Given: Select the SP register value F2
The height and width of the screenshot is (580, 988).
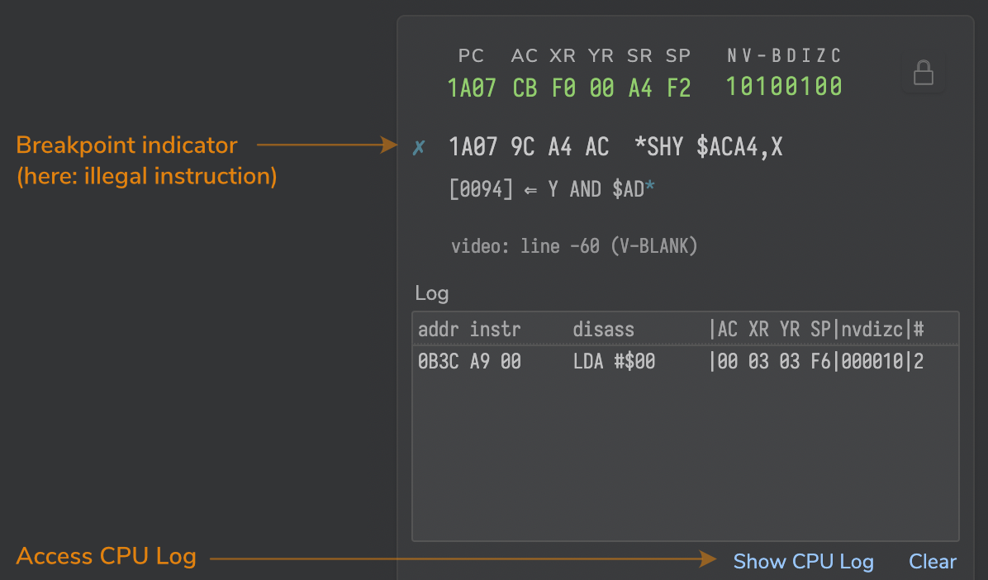Looking at the screenshot, I should coord(678,88).
